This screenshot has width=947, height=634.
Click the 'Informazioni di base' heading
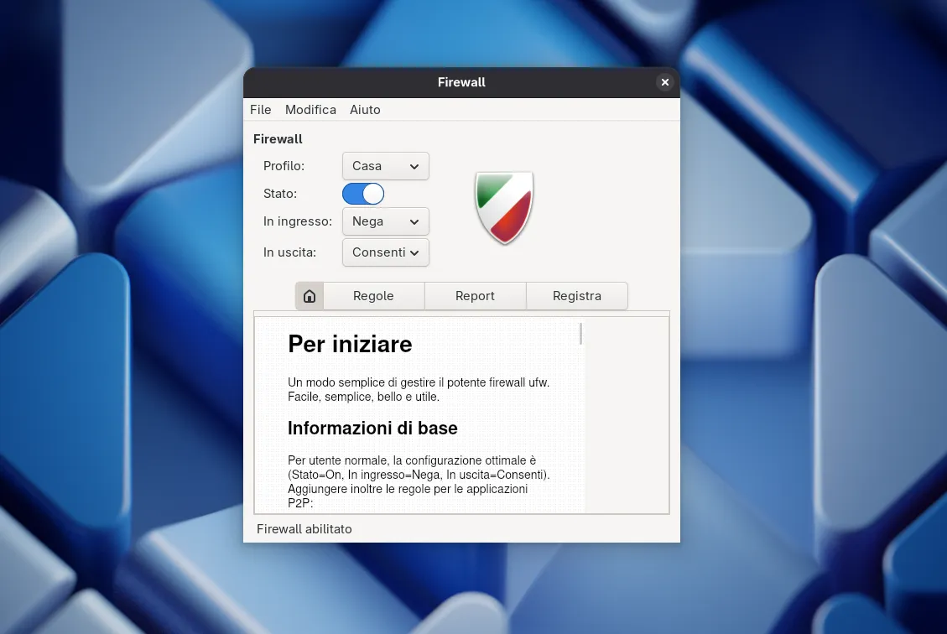tap(372, 429)
